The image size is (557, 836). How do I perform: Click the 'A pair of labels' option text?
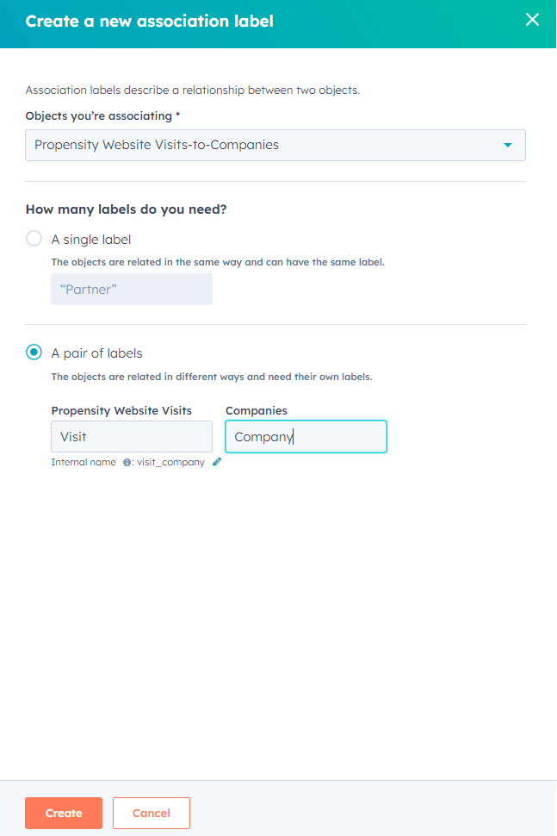tap(97, 353)
